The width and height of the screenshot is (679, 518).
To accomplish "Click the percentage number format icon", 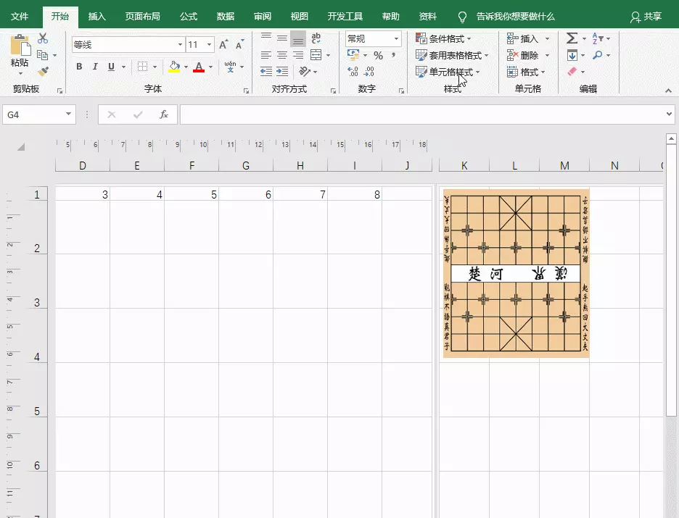I will (377, 56).
